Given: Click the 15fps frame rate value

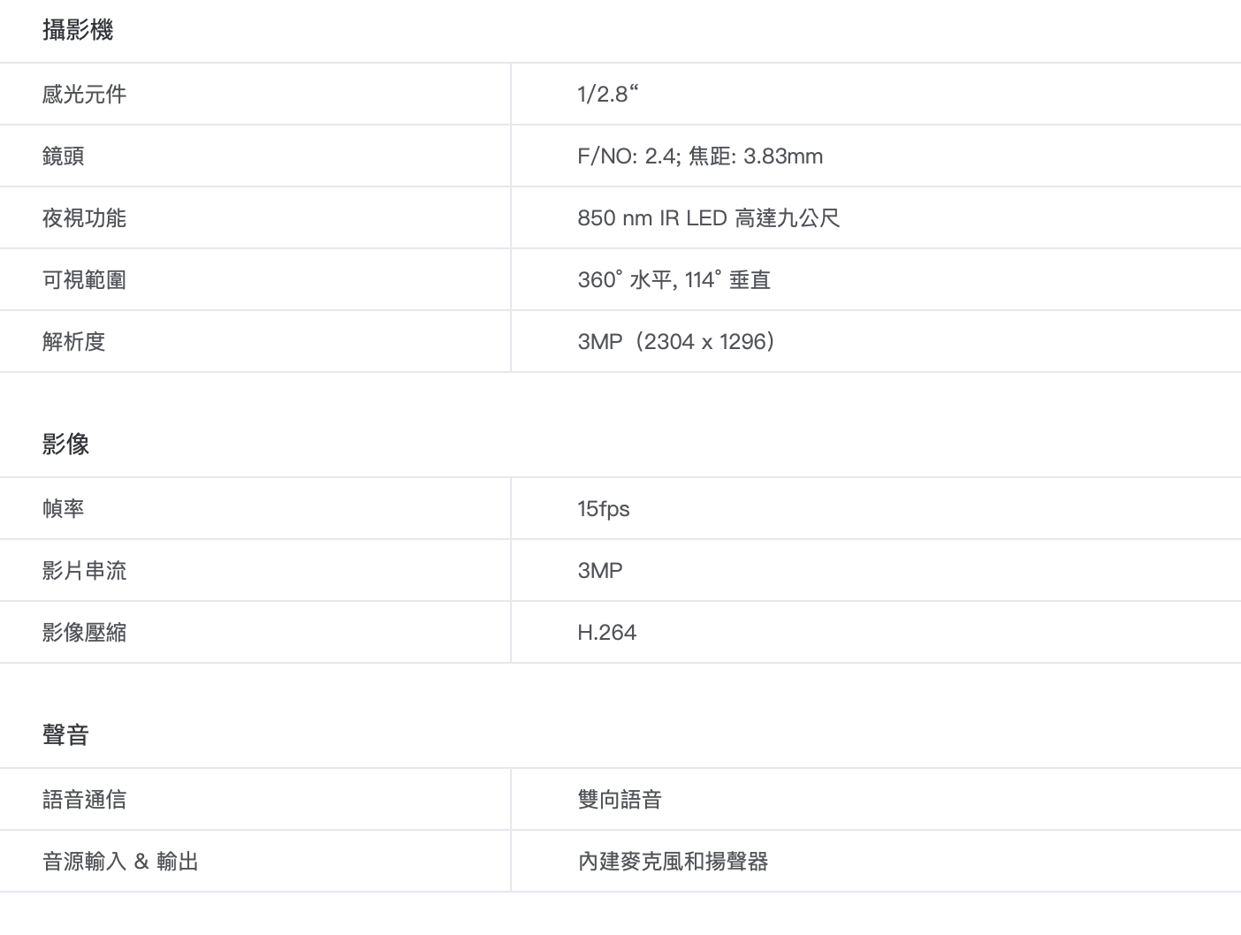Looking at the screenshot, I should point(603,509).
